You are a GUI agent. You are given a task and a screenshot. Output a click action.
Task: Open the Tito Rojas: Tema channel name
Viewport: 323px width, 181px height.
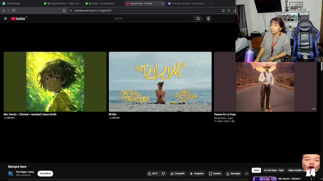point(25,172)
